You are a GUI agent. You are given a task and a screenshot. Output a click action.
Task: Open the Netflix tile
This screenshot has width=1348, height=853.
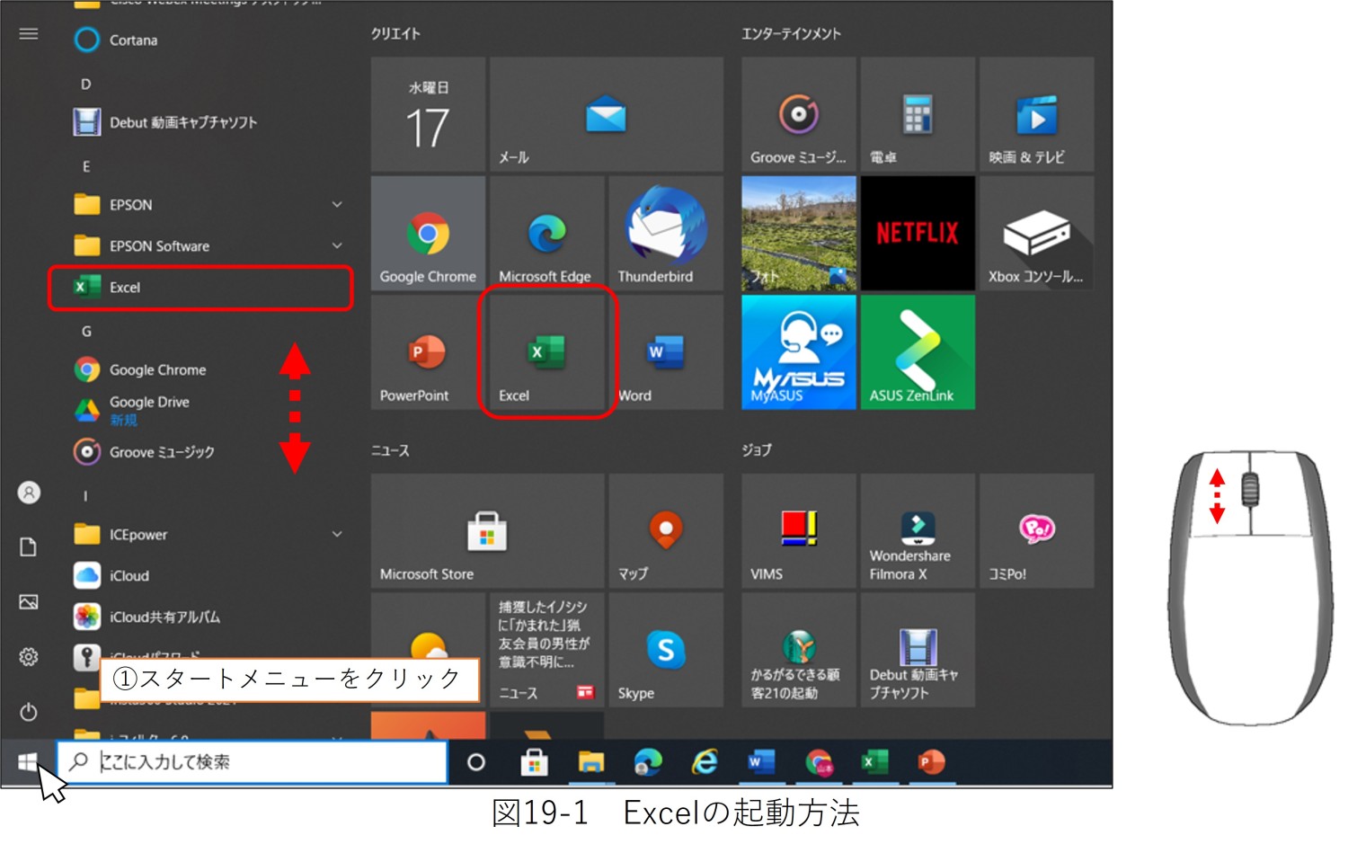(x=918, y=234)
